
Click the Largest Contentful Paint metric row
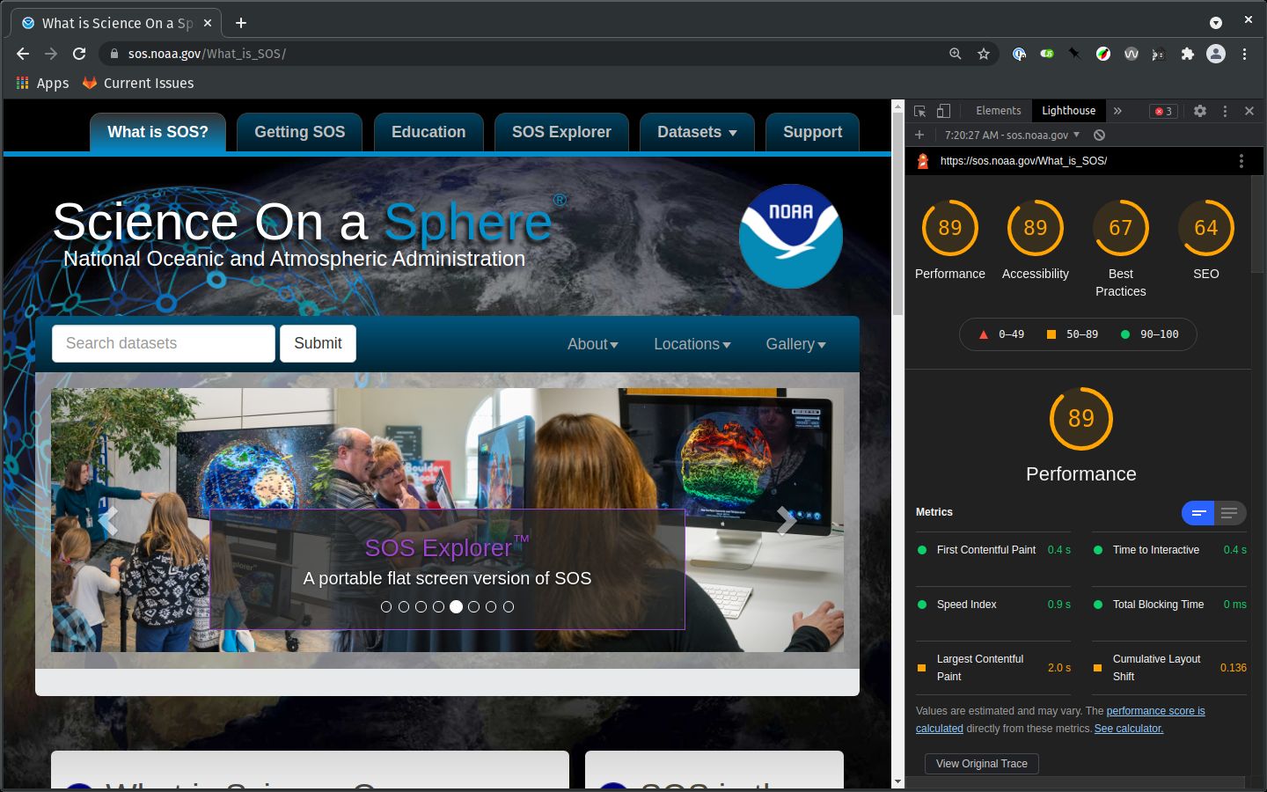click(x=993, y=668)
